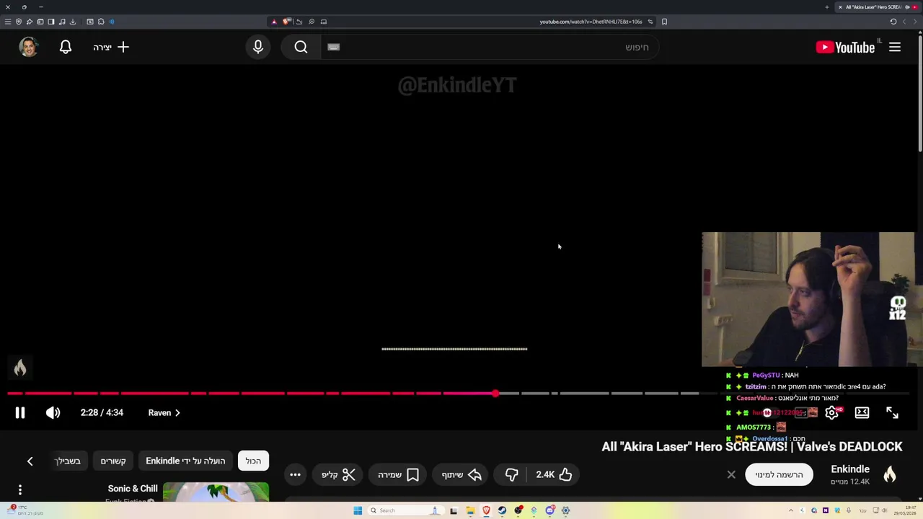This screenshot has width=923, height=519.
Task: Open the Windows Start menu
Action: (358, 510)
